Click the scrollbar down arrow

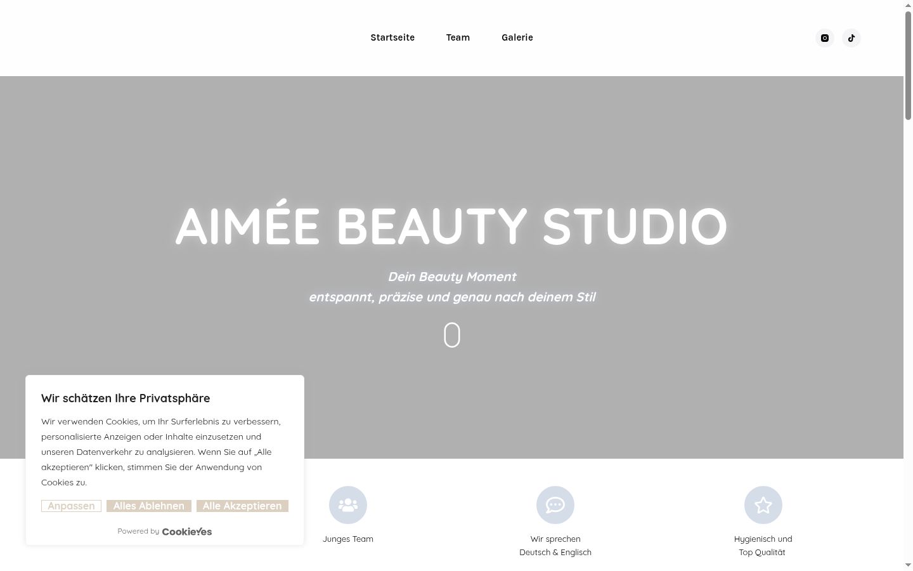pyautogui.click(x=908, y=565)
